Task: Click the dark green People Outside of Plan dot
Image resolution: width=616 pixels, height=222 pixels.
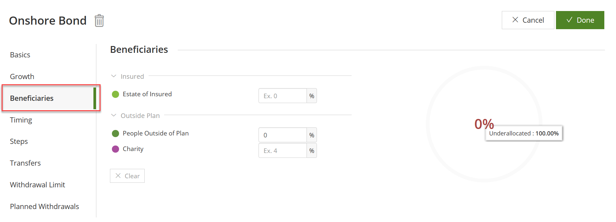Action: (115, 134)
